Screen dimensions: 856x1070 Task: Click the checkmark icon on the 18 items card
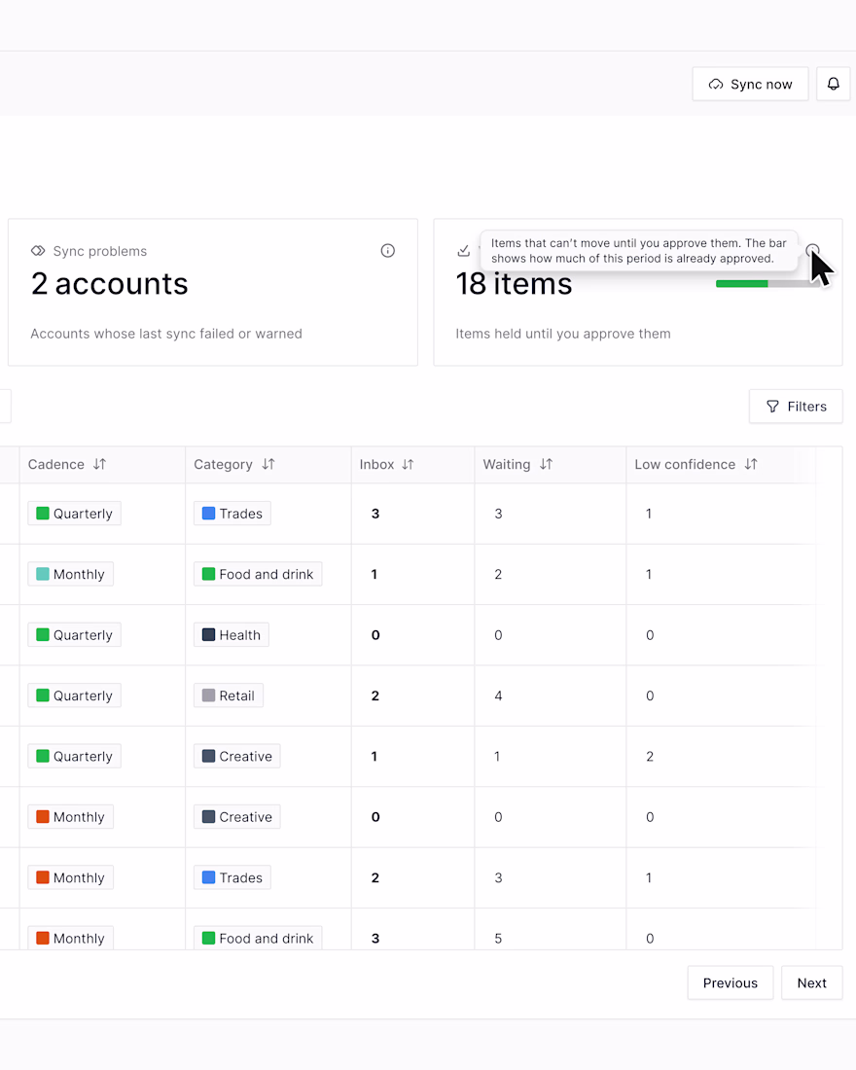coord(463,251)
